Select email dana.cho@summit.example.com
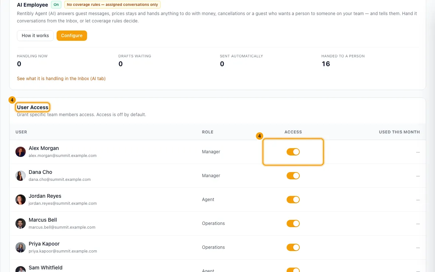The image size is (435, 272). pos(60,180)
